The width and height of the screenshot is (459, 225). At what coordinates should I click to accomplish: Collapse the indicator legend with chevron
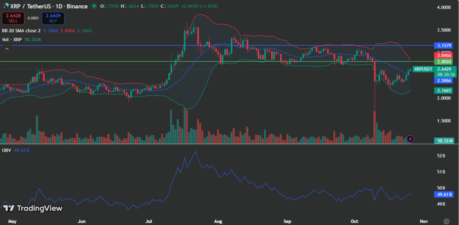7,49
